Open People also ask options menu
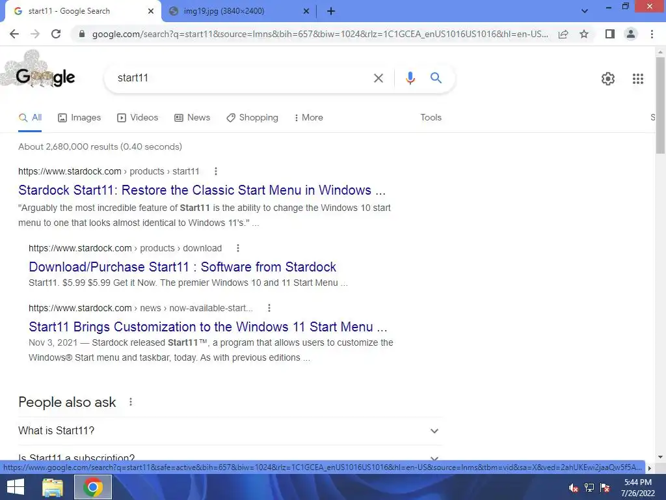This screenshot has height=500, width=666. [131, 402]
